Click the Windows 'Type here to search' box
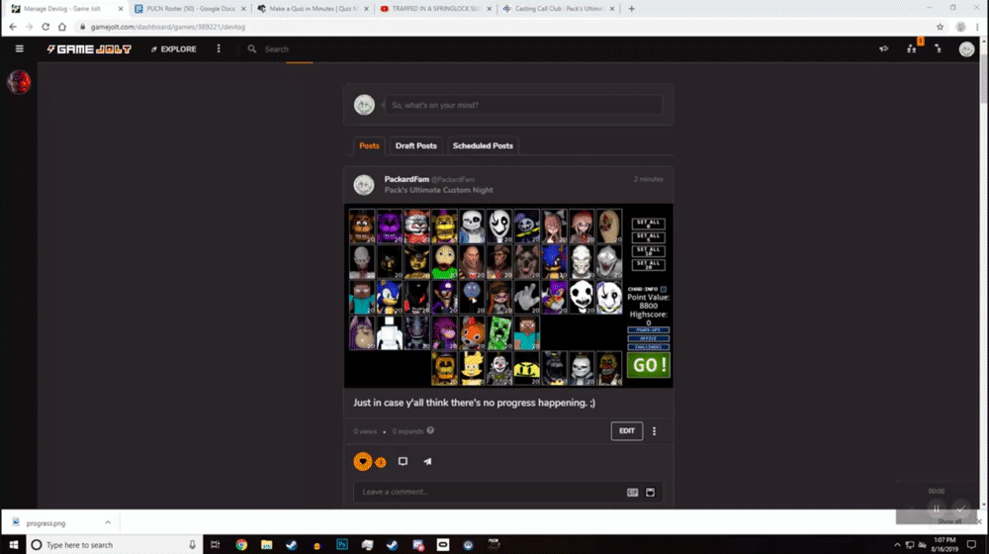Image resolution: width=989 pixels, height=554 pixels. coord(115,544)
